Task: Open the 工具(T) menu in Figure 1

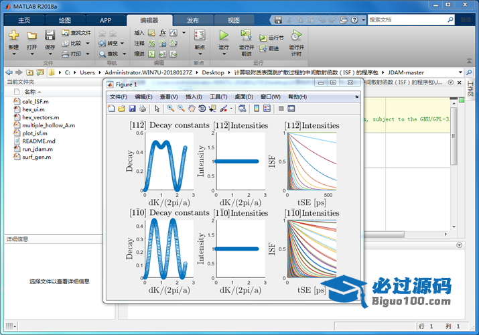Action: point(218,96)
